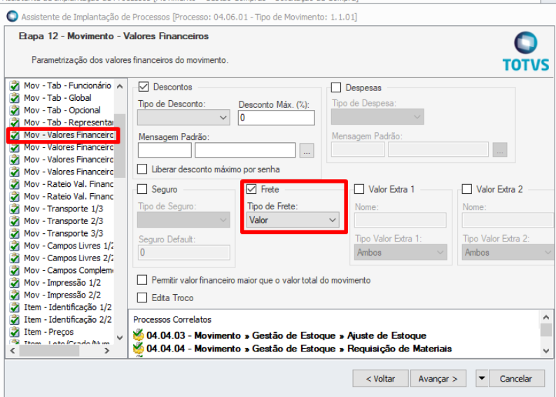The height and width of the screenshot is (397, 556).
Task: Click the ... button for Descontos Mensagem Padrão
Action: pyautogui.click(x=307, y=151)
